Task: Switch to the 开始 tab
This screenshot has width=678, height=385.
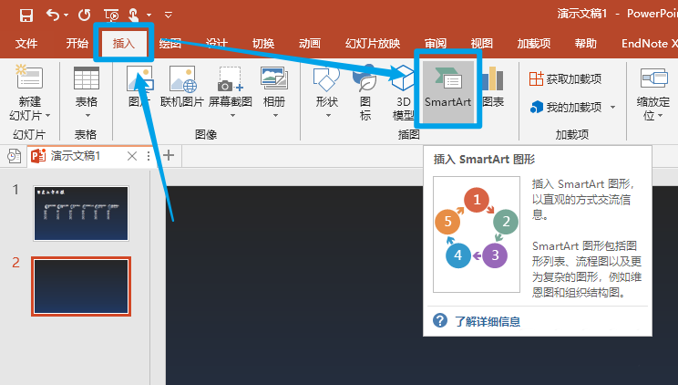Action: pyautogui.click(x=77, y=44)
